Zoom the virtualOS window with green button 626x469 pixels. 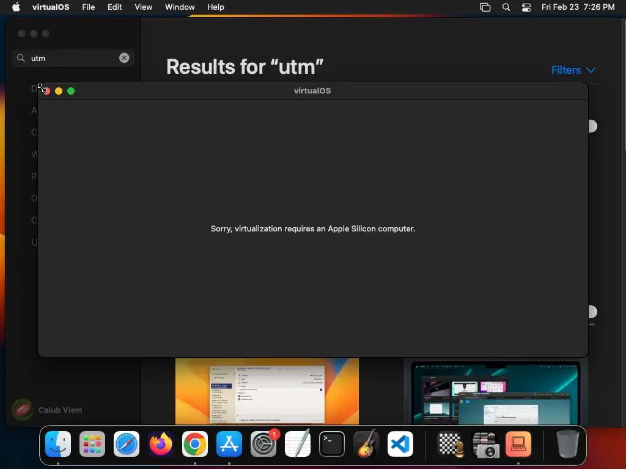(x=71, y=91)
